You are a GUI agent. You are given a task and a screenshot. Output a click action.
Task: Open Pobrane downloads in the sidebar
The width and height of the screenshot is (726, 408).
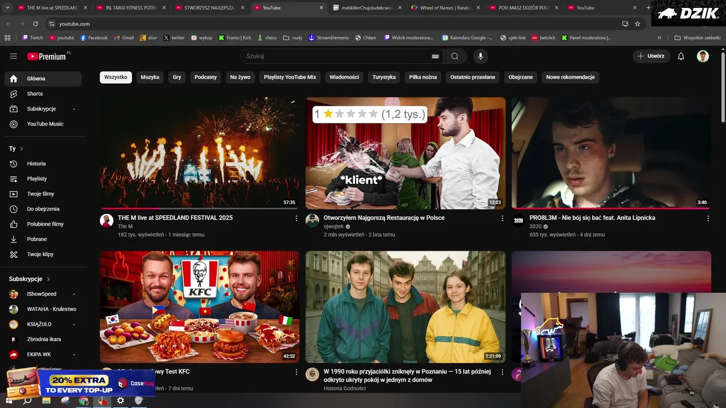coord(43,239)
